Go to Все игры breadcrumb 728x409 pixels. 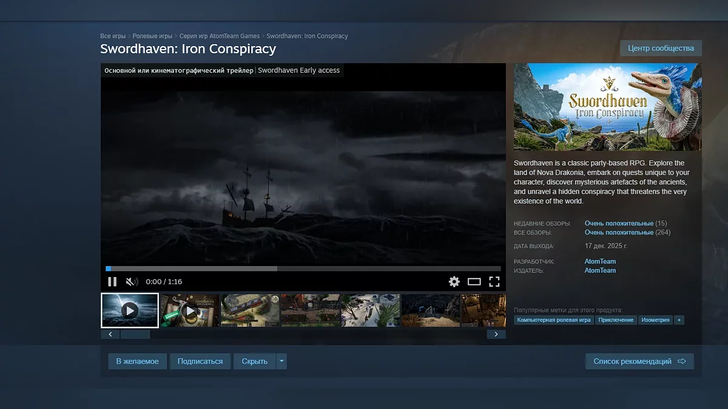(113, 36)
